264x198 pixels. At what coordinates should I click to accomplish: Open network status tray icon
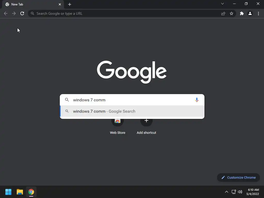click(234, 192)
